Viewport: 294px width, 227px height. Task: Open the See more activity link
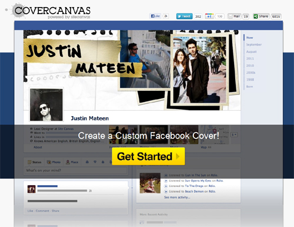(x=177, y=197)
